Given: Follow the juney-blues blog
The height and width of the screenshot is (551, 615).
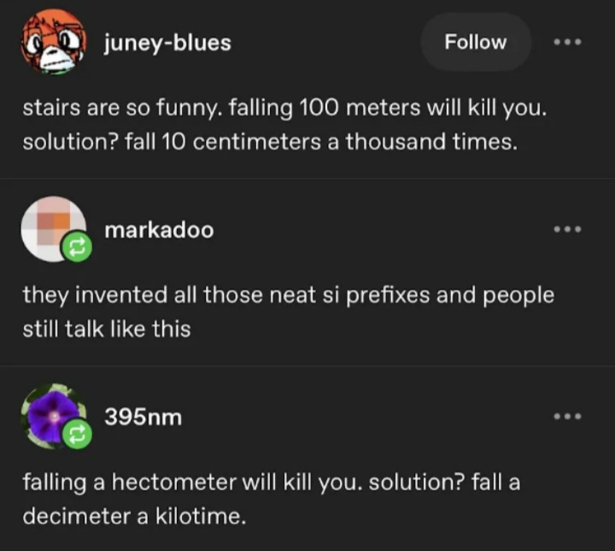Looking at the screenshot, I should 476,42.
